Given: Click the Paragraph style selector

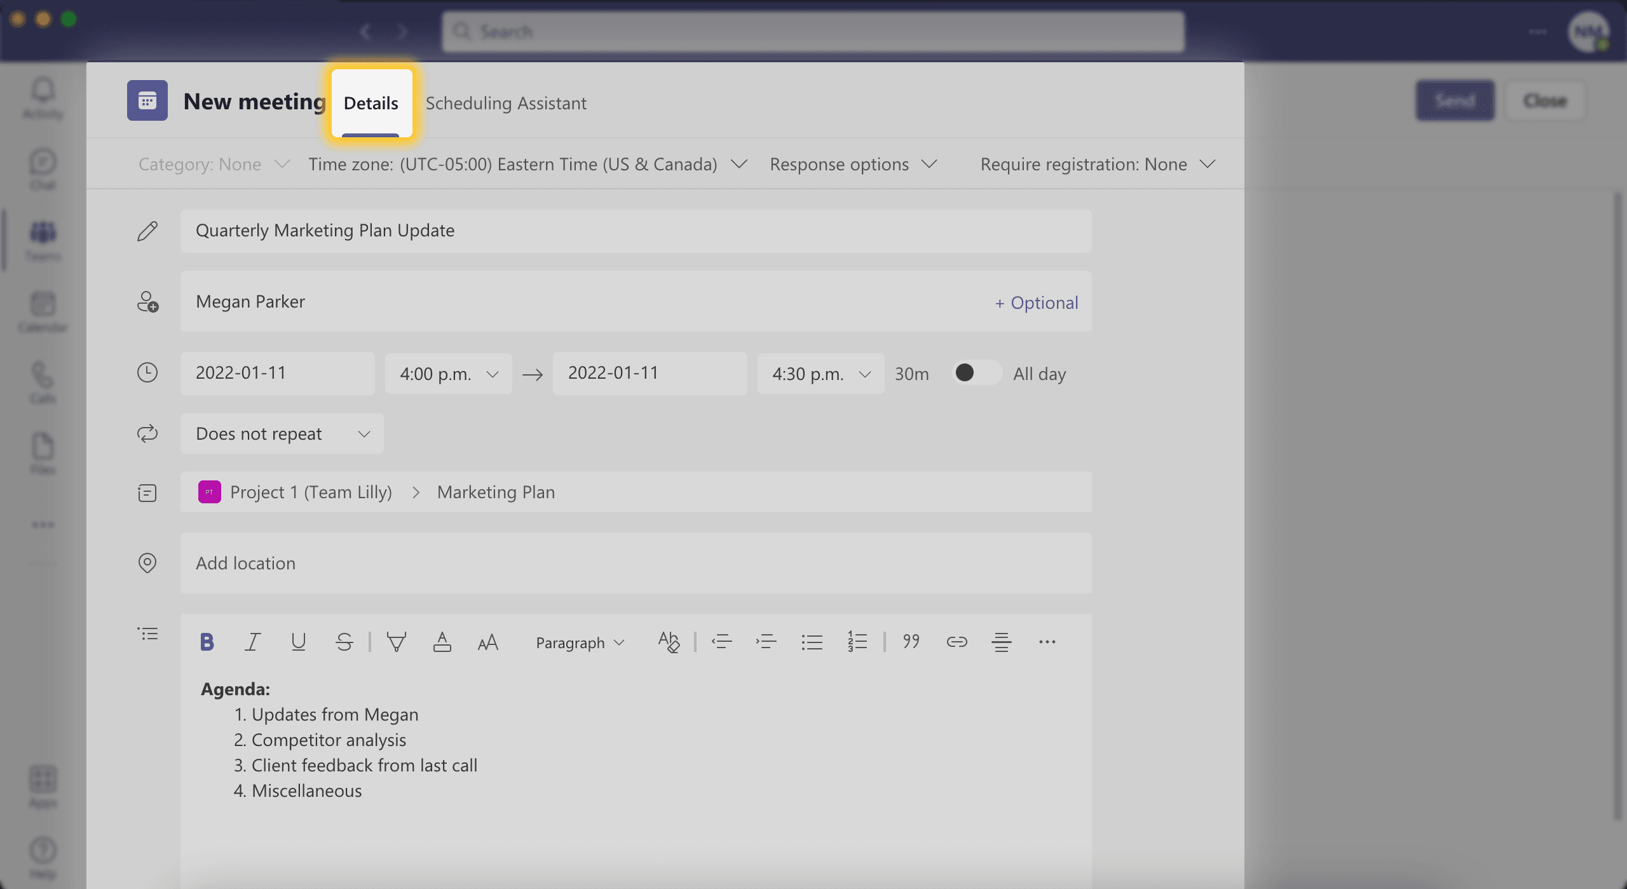Looking at the screenshot, I should click(579, 641).
